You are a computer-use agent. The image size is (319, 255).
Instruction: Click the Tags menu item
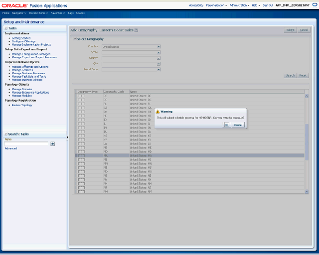[71, 13]
